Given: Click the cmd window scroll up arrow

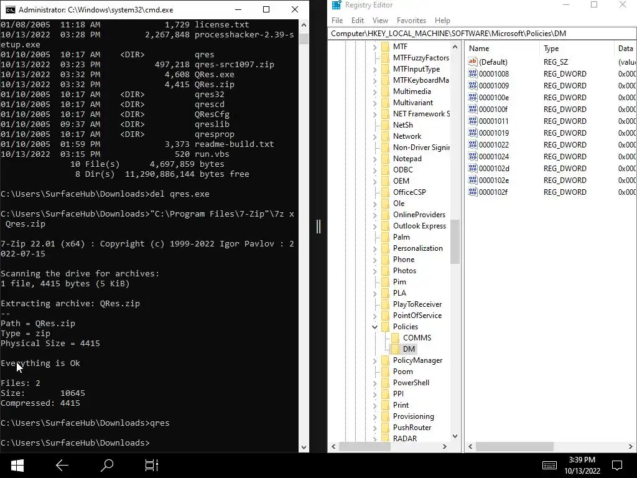Looking at the screenshot, I should (x=304, y=25).
